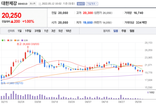156x105 pixels.
Task: Click the current price 20,250
Action: coord(12,16)
